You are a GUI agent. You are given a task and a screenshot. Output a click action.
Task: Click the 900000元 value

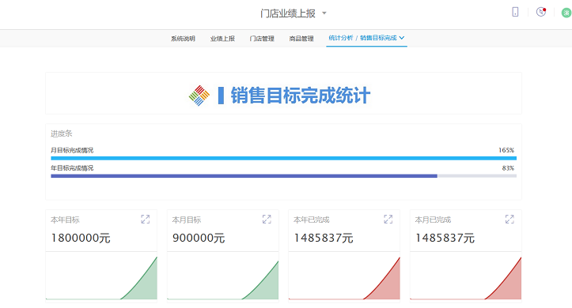point(199,238)
